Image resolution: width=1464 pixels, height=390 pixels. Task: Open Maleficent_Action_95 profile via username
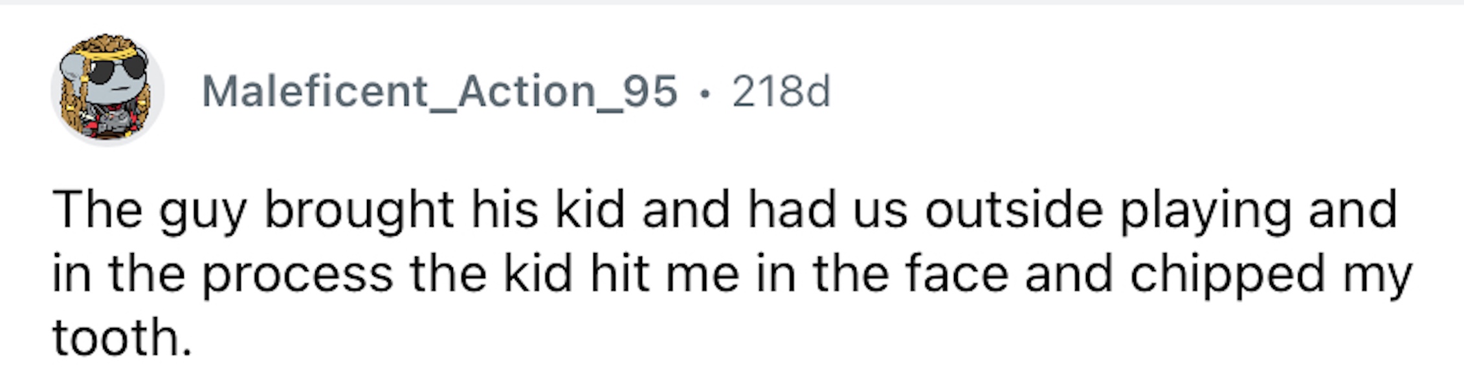point(439,92)
